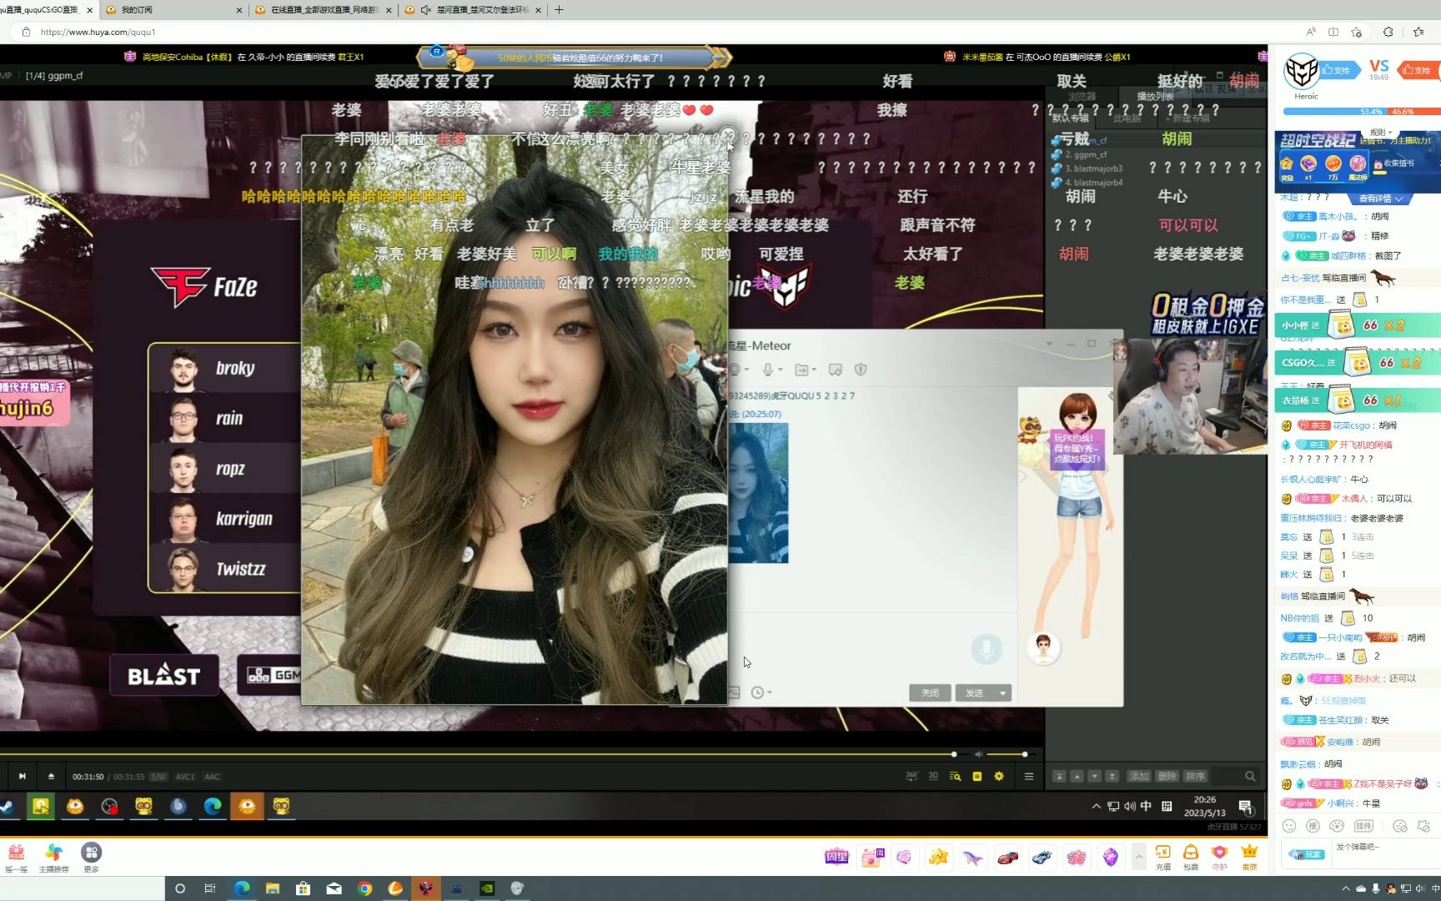The image size is (1441, 901).
Task: Expand the 规则 dropdown
Action: point(1382,132)
